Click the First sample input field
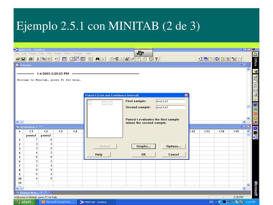 [171, 101]
